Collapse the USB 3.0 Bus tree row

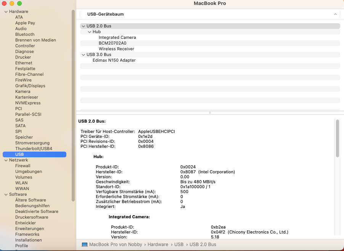click(x=84, y=54)
